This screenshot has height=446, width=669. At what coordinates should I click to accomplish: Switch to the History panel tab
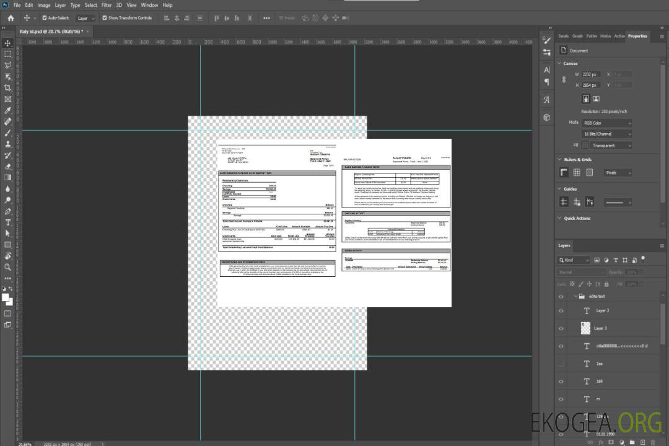605,36
